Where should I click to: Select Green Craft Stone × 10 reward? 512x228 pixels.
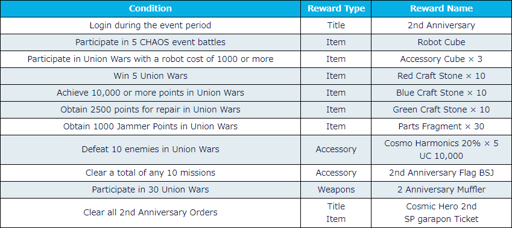coord(441,109)
